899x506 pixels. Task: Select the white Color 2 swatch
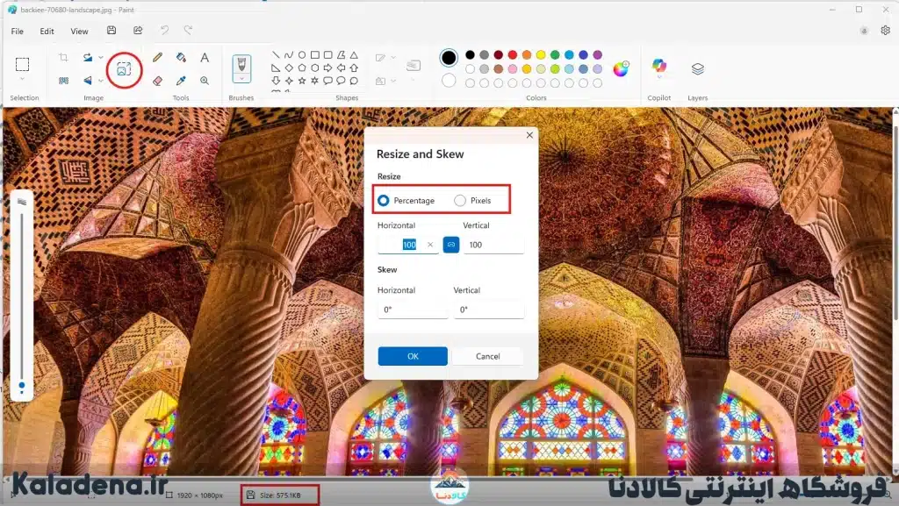click(x=449, y=80)
